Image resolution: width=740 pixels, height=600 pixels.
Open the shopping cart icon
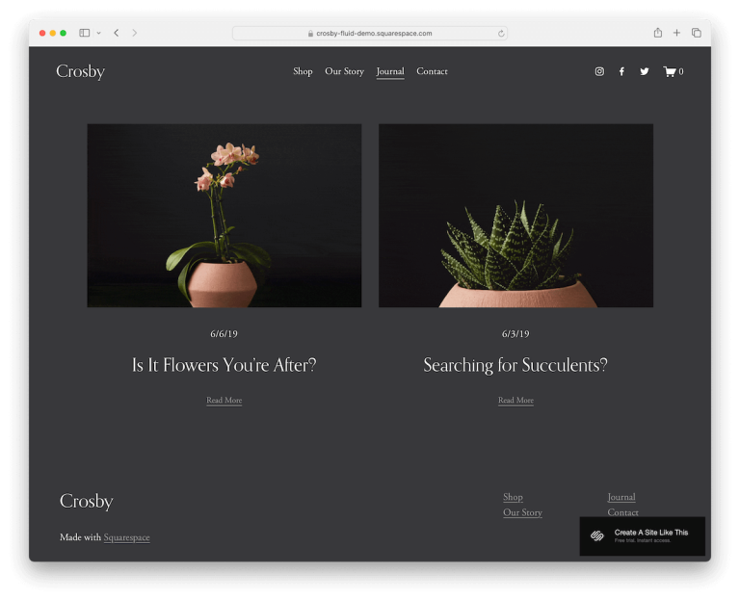point(670,71)
